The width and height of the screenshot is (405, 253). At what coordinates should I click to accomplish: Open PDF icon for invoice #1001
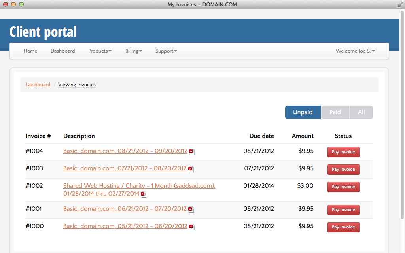pos(191,210)
